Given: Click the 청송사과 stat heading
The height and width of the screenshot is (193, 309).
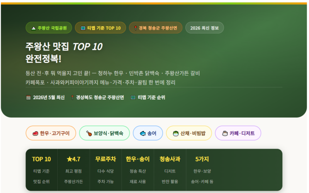Looking at the screenshot, I should (170, 159).
